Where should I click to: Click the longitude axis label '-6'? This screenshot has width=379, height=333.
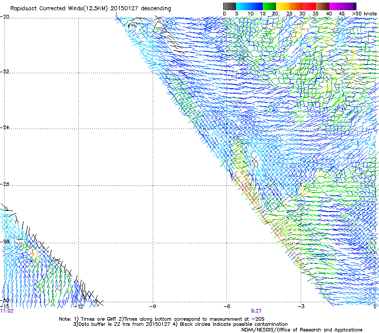[227, 306]
